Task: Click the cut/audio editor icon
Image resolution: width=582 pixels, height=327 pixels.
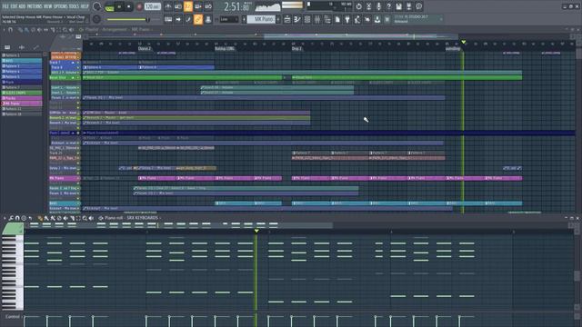Action: 368,6
